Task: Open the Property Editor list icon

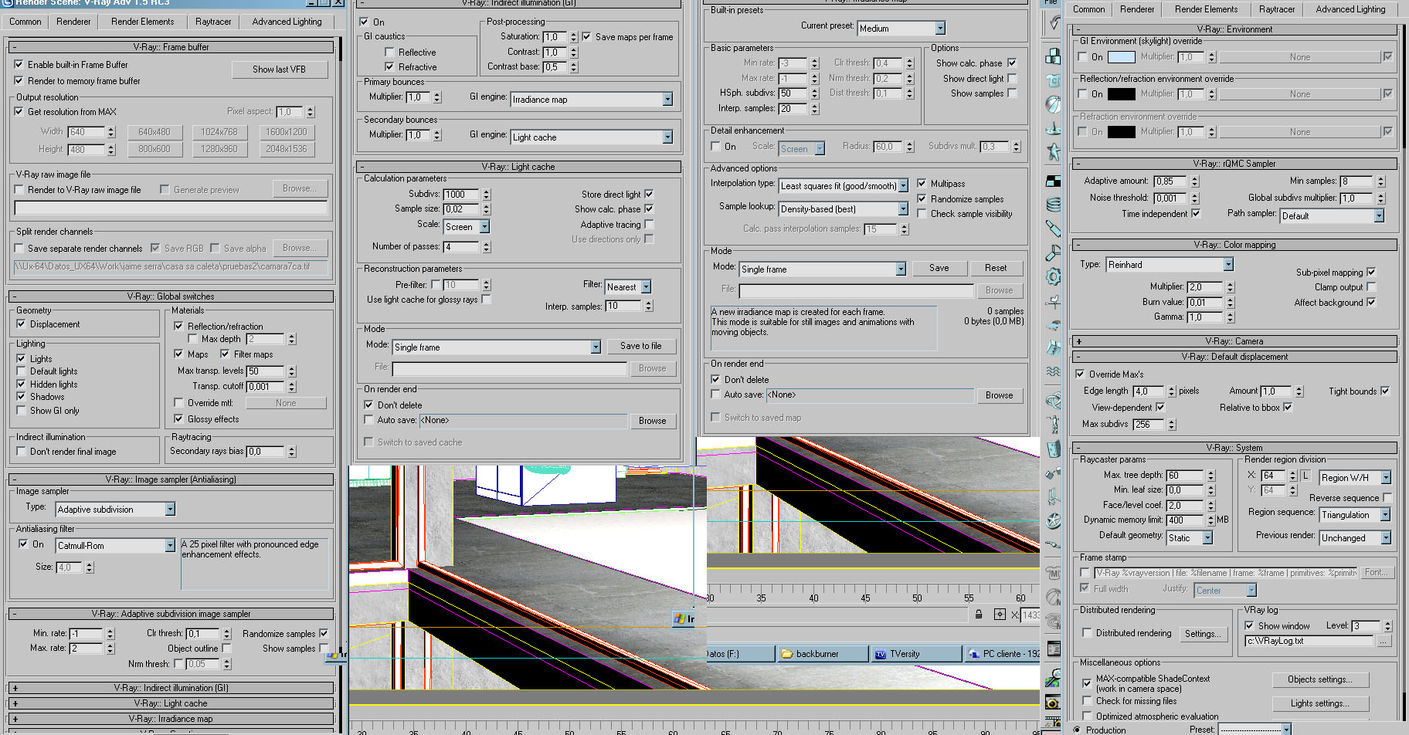Action: coord(1053,649)
